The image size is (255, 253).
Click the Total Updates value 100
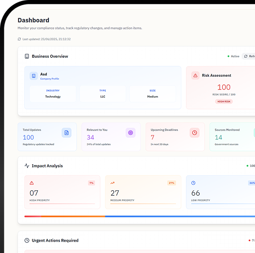pos(28,137)
